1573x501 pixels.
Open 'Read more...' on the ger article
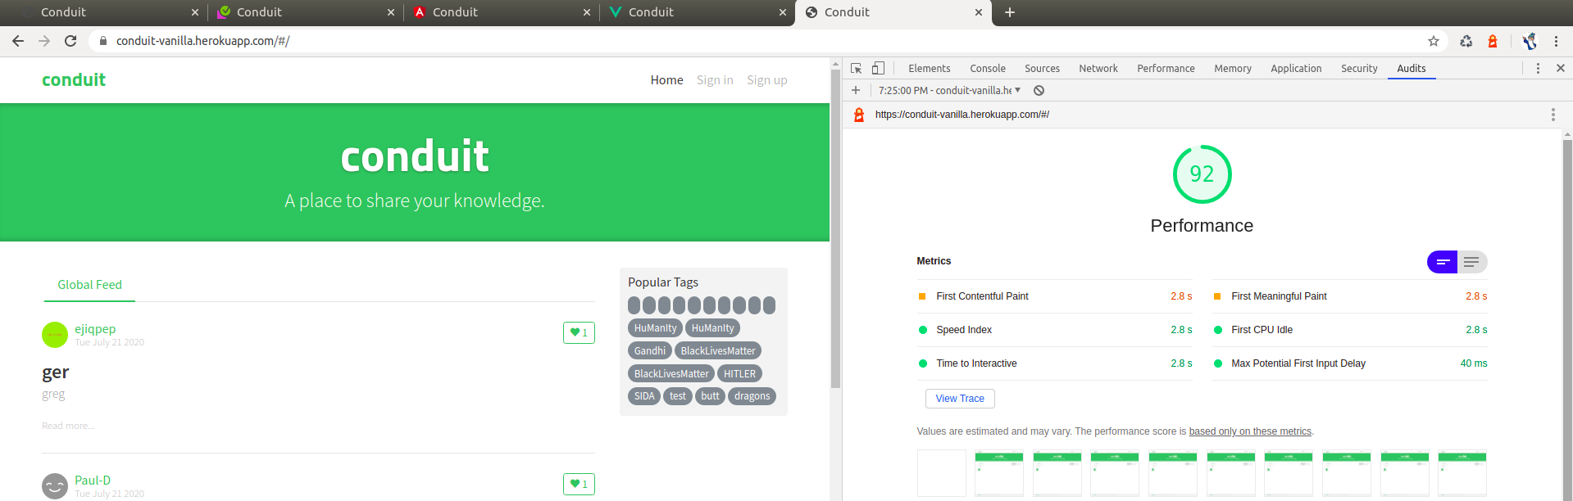click(x=68, y=426)
